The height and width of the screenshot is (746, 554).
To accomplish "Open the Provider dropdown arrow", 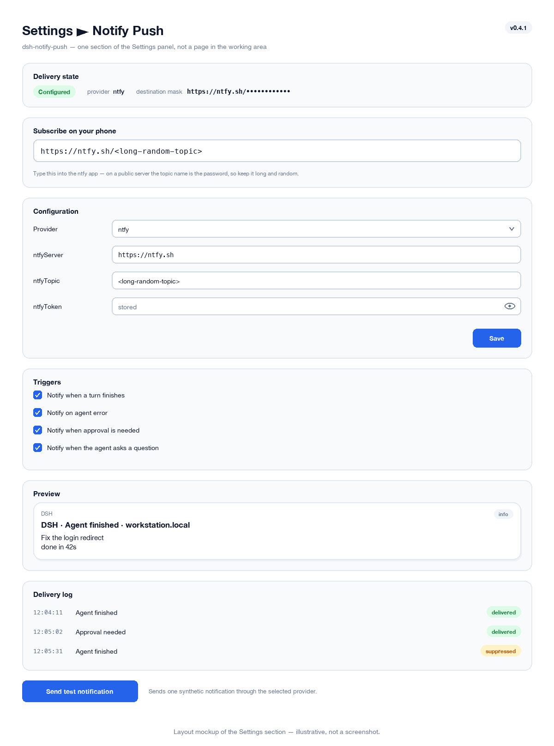I will coord(512,229).
